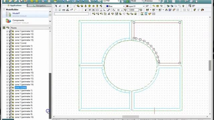Click the canvas scroll-right arrow
Viewport: 214px width, 120px height.
point(207,117)
